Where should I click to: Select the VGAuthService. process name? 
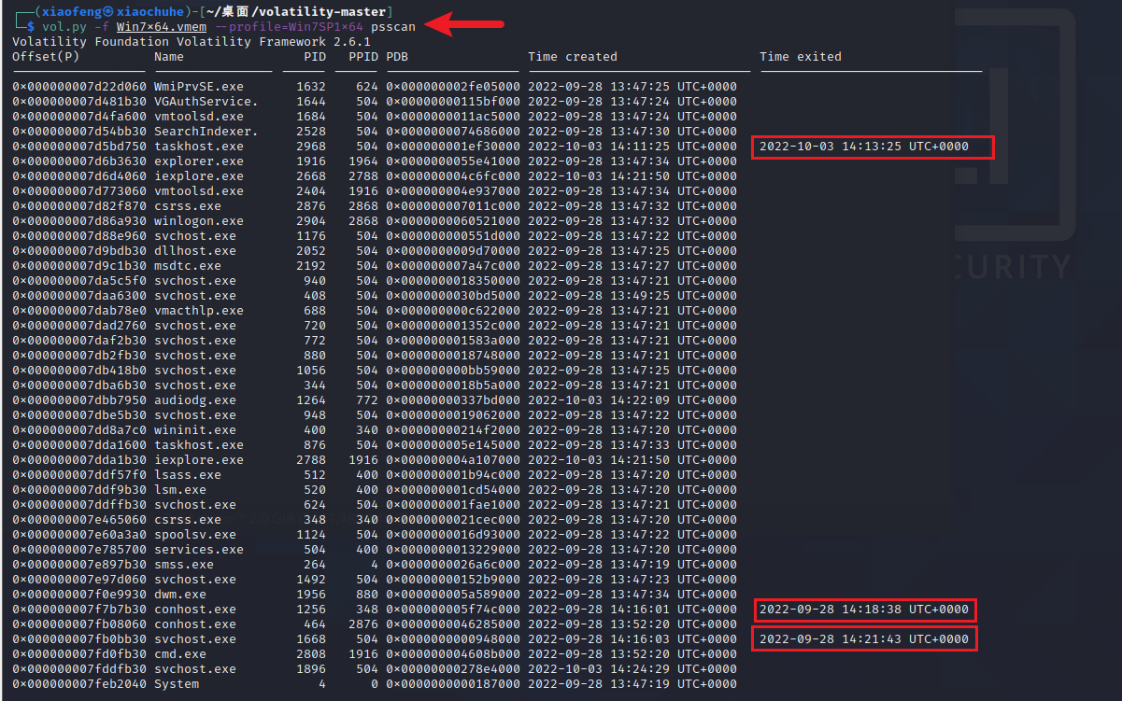[206, 102]
